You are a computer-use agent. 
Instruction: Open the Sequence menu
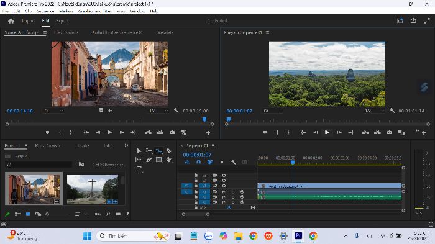(x=45, y=11)
